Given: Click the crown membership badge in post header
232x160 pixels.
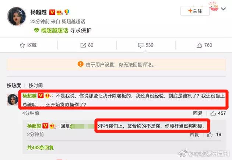Looking at the screenshot, I should [x=60, y=12].
